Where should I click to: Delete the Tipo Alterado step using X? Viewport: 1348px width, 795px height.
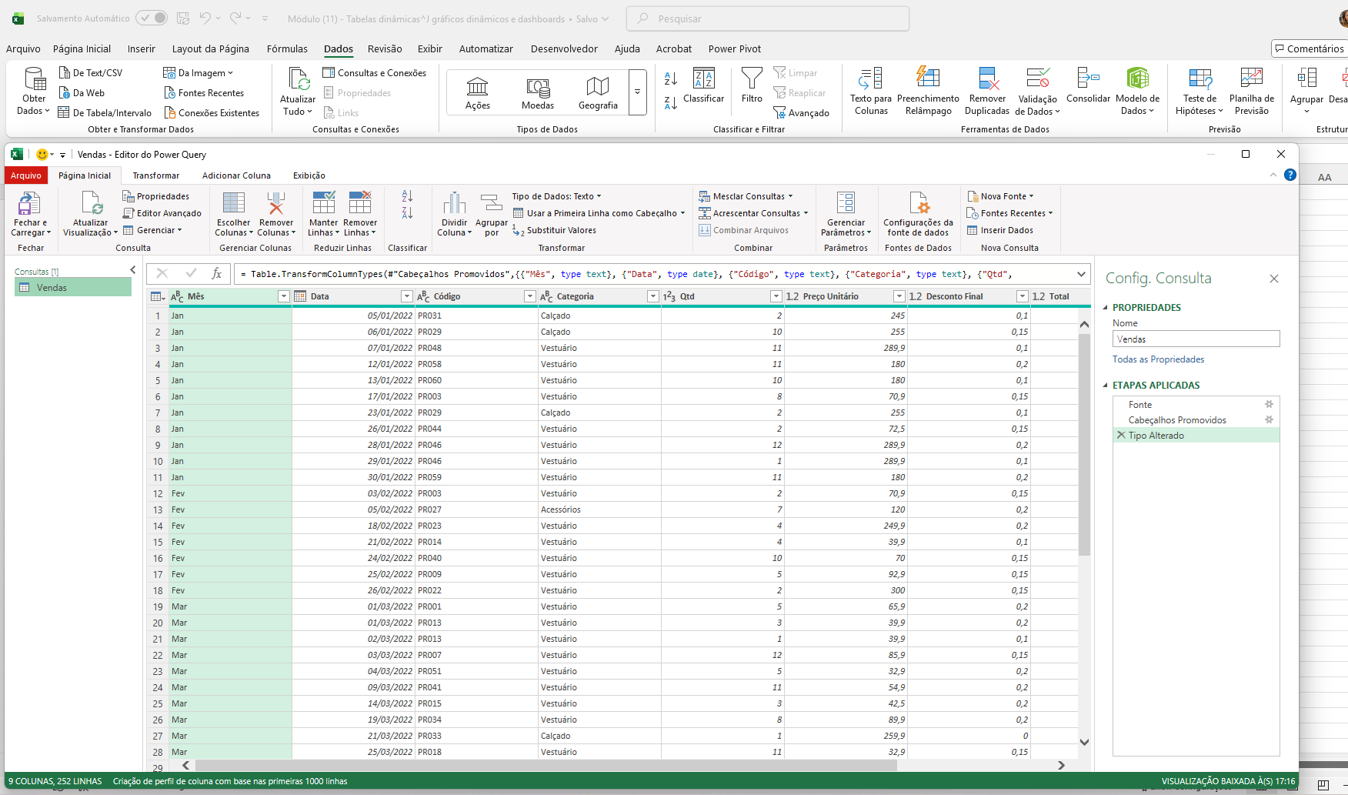pyautogui.click(x=1121, y=435)
